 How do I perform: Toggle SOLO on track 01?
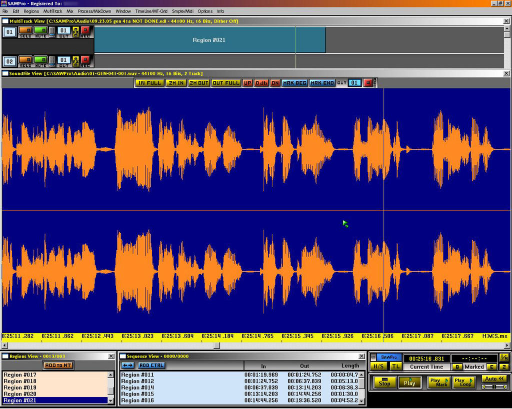point(25,30)
